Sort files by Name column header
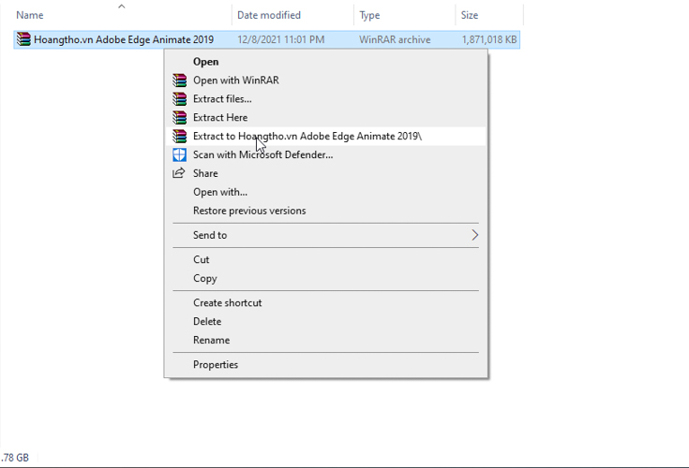The height and width of the screenshot is (468, 689). [30, 15]
